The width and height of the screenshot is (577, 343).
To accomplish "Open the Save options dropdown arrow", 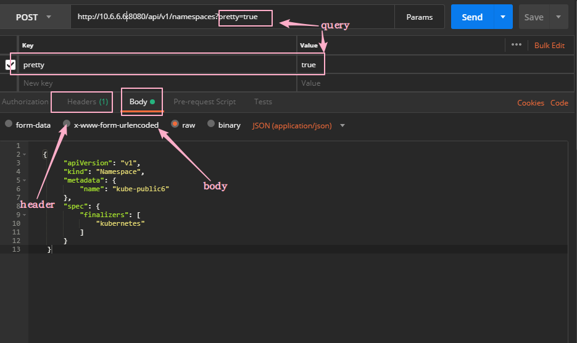I will pyautogui.click(x=558, y=17).
